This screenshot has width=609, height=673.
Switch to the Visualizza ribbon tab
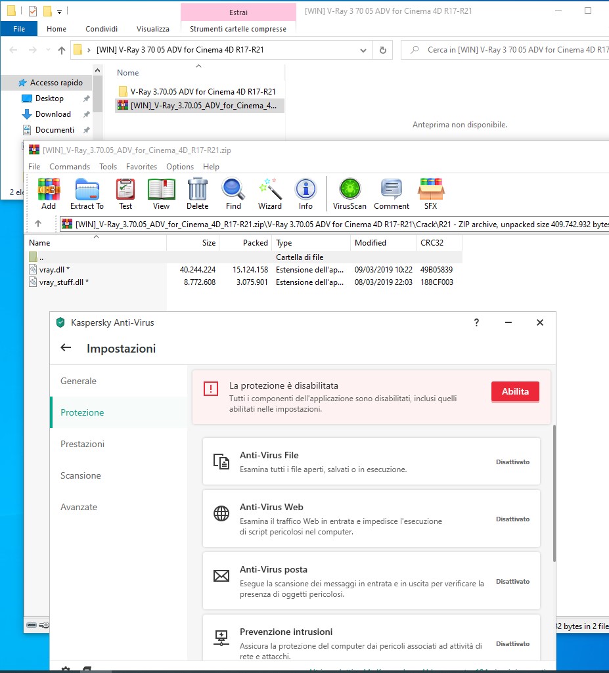(x=153, y=29)
